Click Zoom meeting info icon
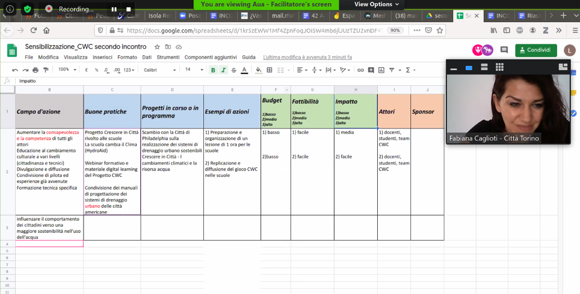This screenshot has width=580, height=294. [x=10, y=9]
